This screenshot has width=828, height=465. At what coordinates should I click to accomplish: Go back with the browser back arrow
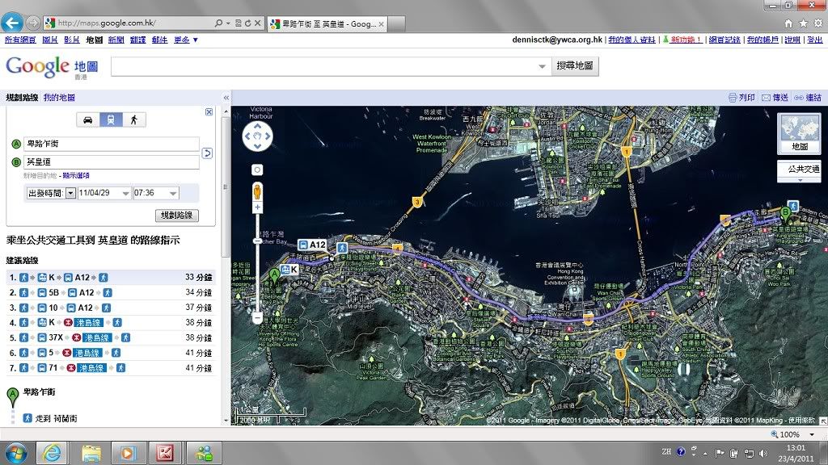click(x=11, y=23)
